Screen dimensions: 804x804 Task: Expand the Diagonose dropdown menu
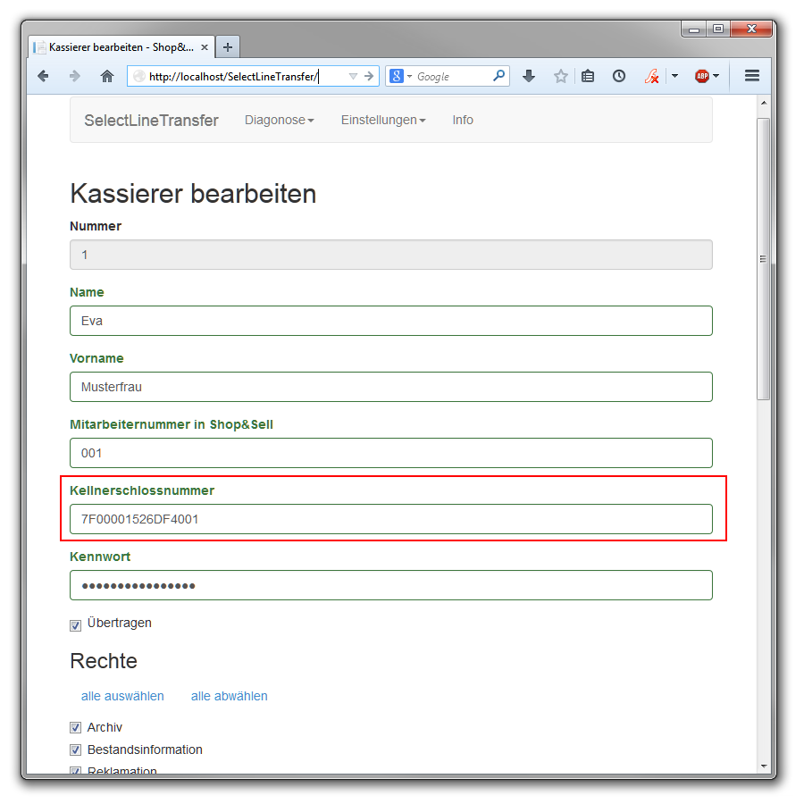(280, 120)
